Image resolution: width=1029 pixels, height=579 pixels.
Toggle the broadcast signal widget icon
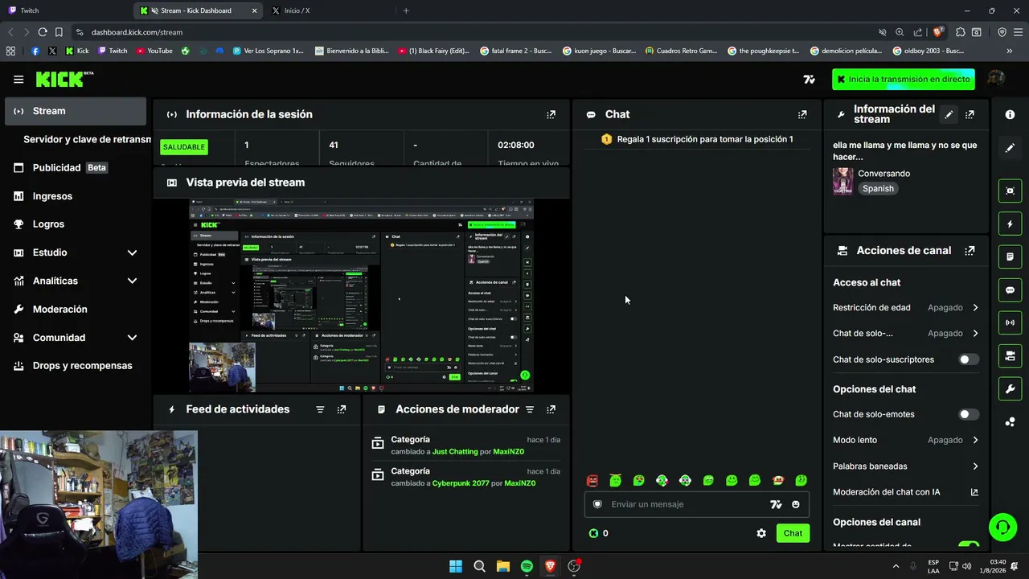pyautogui.click(x=1010, y=322)
